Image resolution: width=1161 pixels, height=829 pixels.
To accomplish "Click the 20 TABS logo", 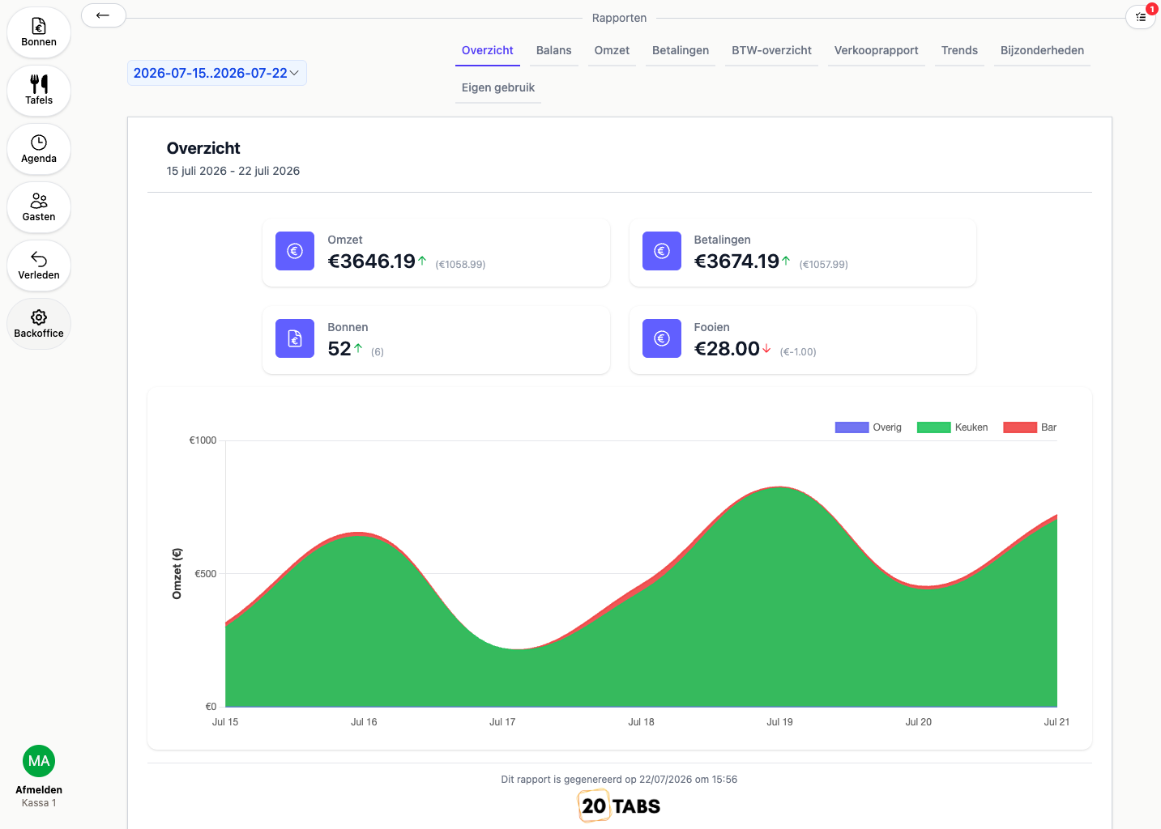I will click(x=620, y=806).
